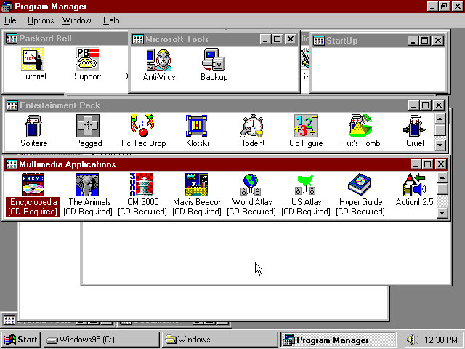Select the Rodent game icon
465x349 pixels.
(x=251, y=126)
